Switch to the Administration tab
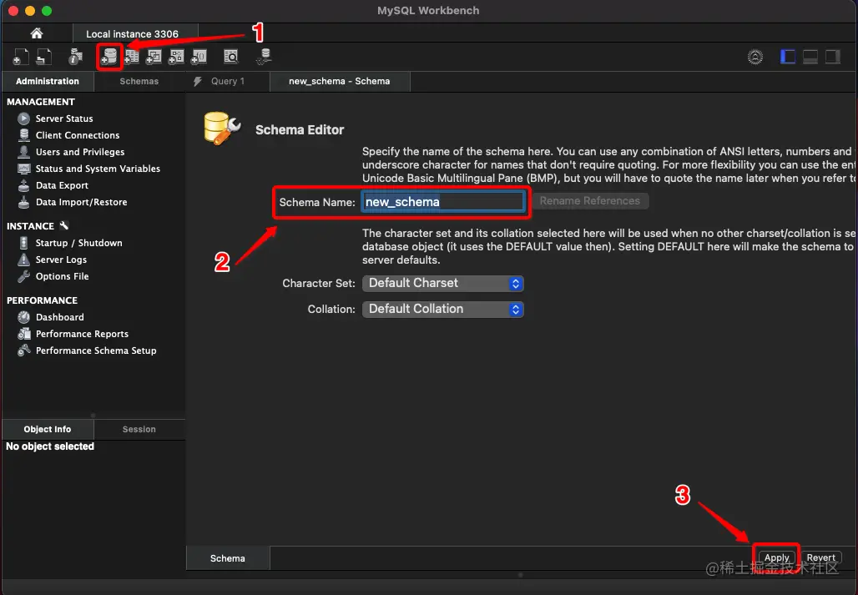Viewport: 858px width, 595px height. click(48, 81)
